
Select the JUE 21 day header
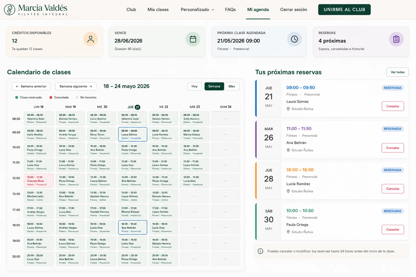point(134,107)
